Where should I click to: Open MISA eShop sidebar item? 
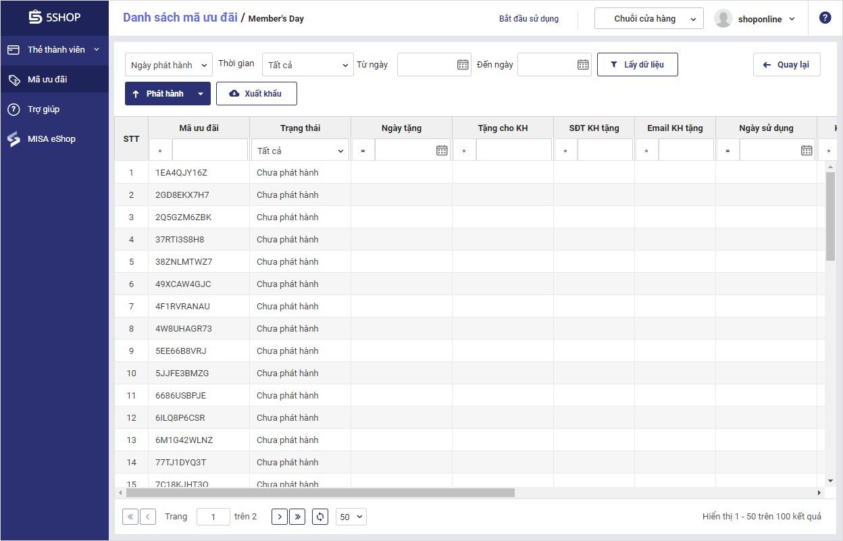(54, 138)
